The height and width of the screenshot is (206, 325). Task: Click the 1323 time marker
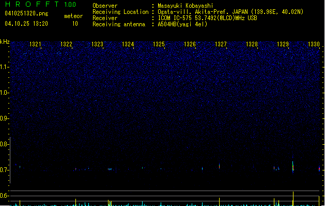pyautogui.click(x=97, y=44)
